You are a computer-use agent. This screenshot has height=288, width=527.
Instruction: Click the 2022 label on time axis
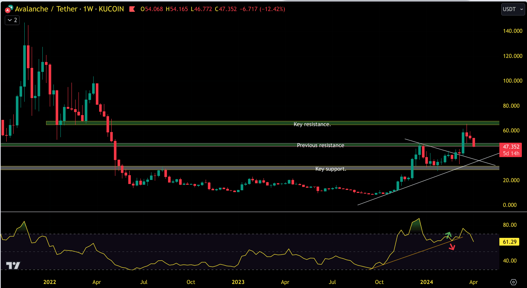[x=50, y=282]
